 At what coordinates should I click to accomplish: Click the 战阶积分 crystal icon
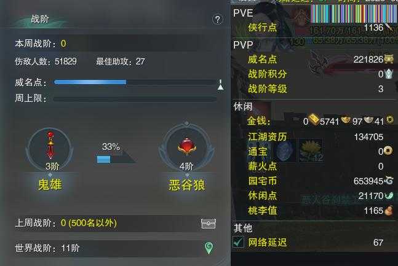coord(389,74)
